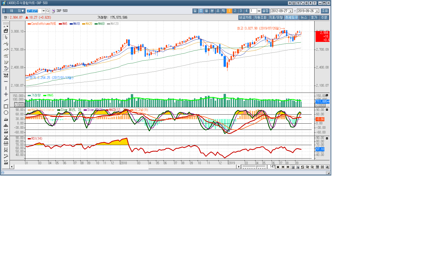Click the T icon in title bar

[x=298, y=3]
